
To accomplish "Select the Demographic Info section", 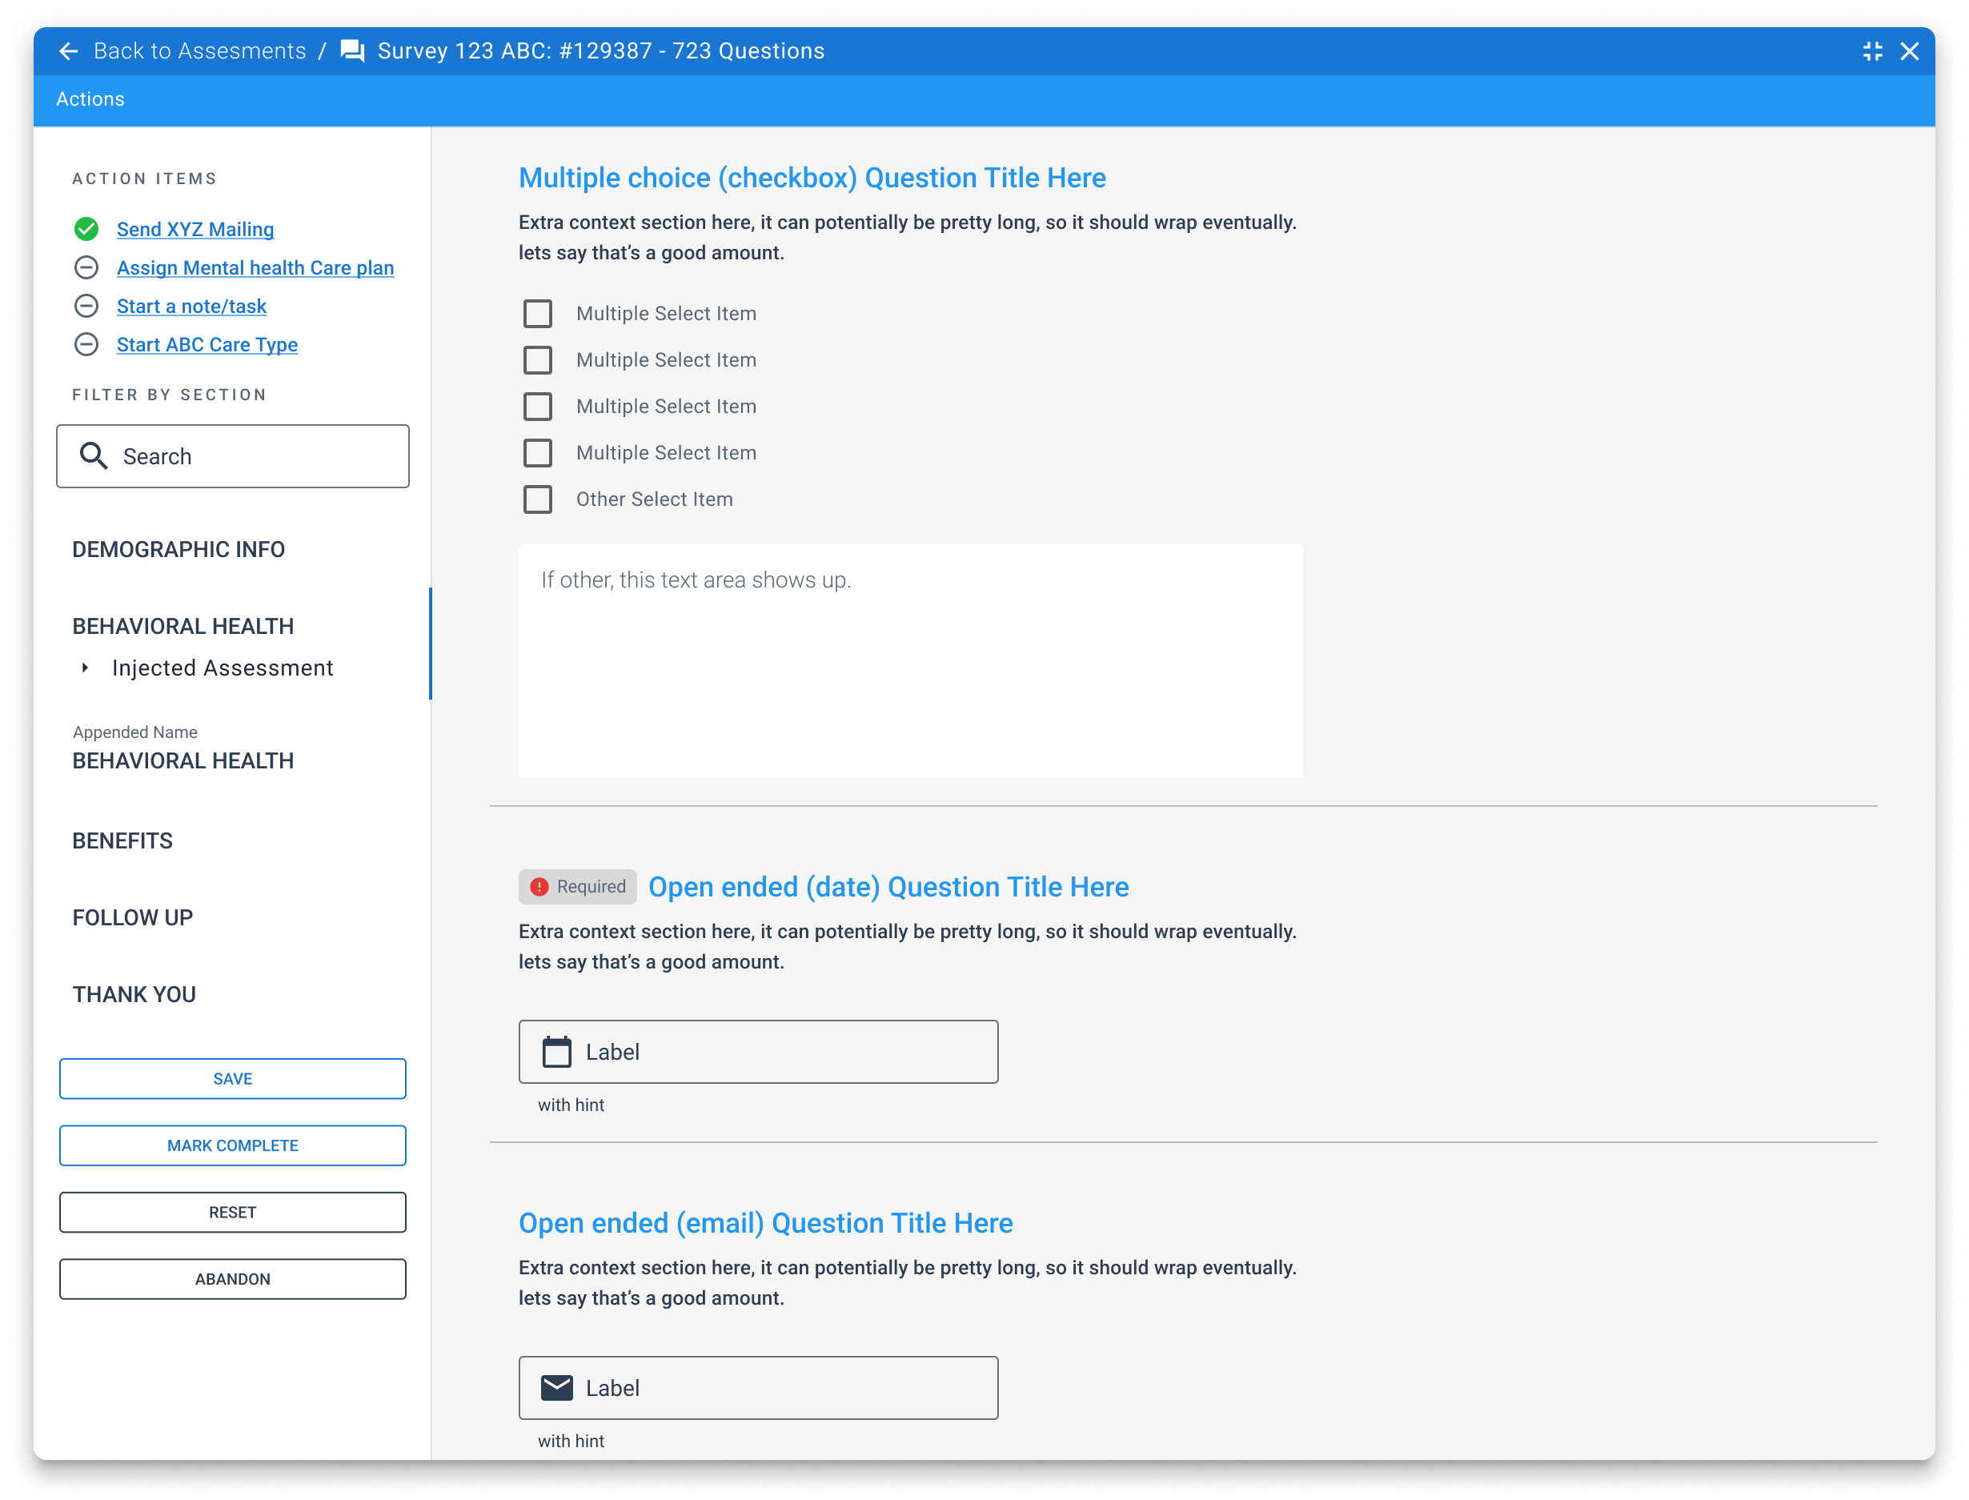I will [178, 549].
